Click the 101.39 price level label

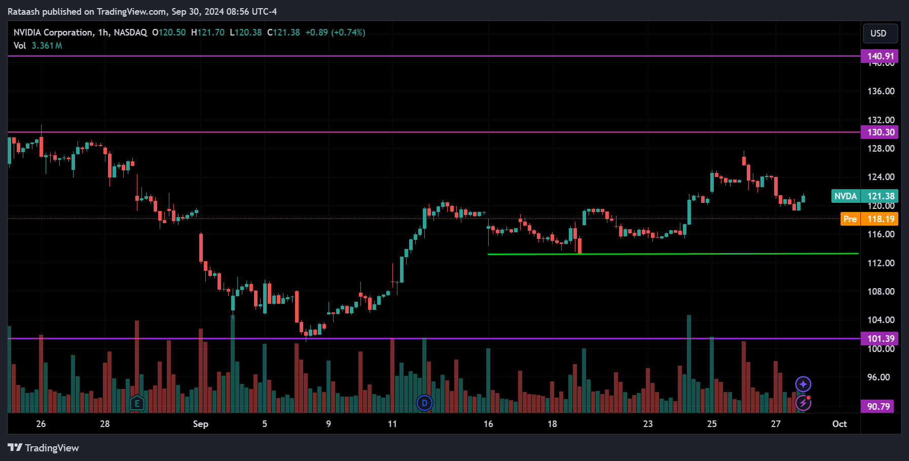coord(880,339)
